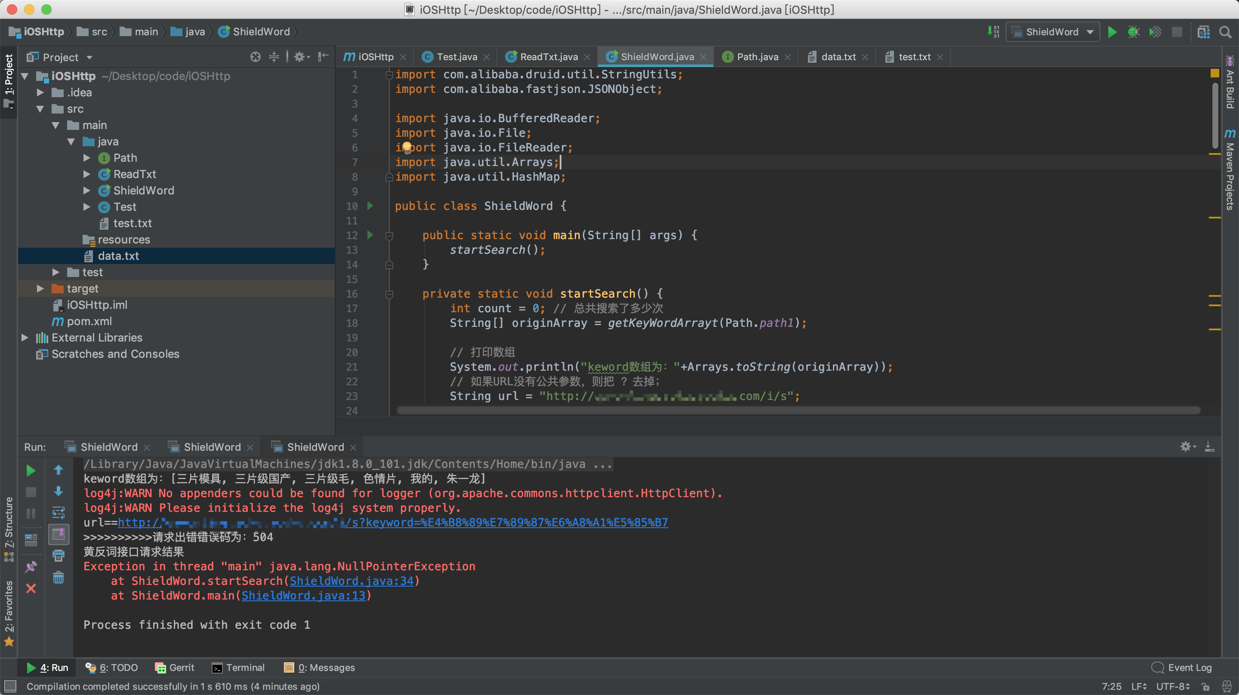This screenshot has width=1239, height=695.
Task: Click the Debug bug icon in toolbar
Action: [1134, 32]
